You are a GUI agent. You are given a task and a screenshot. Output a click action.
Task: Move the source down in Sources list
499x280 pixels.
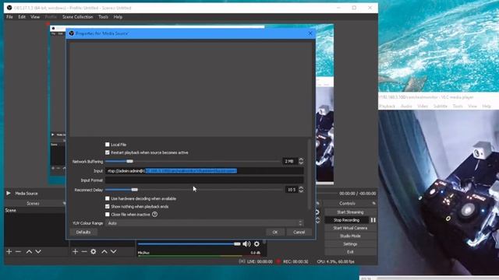coord(113,252)
